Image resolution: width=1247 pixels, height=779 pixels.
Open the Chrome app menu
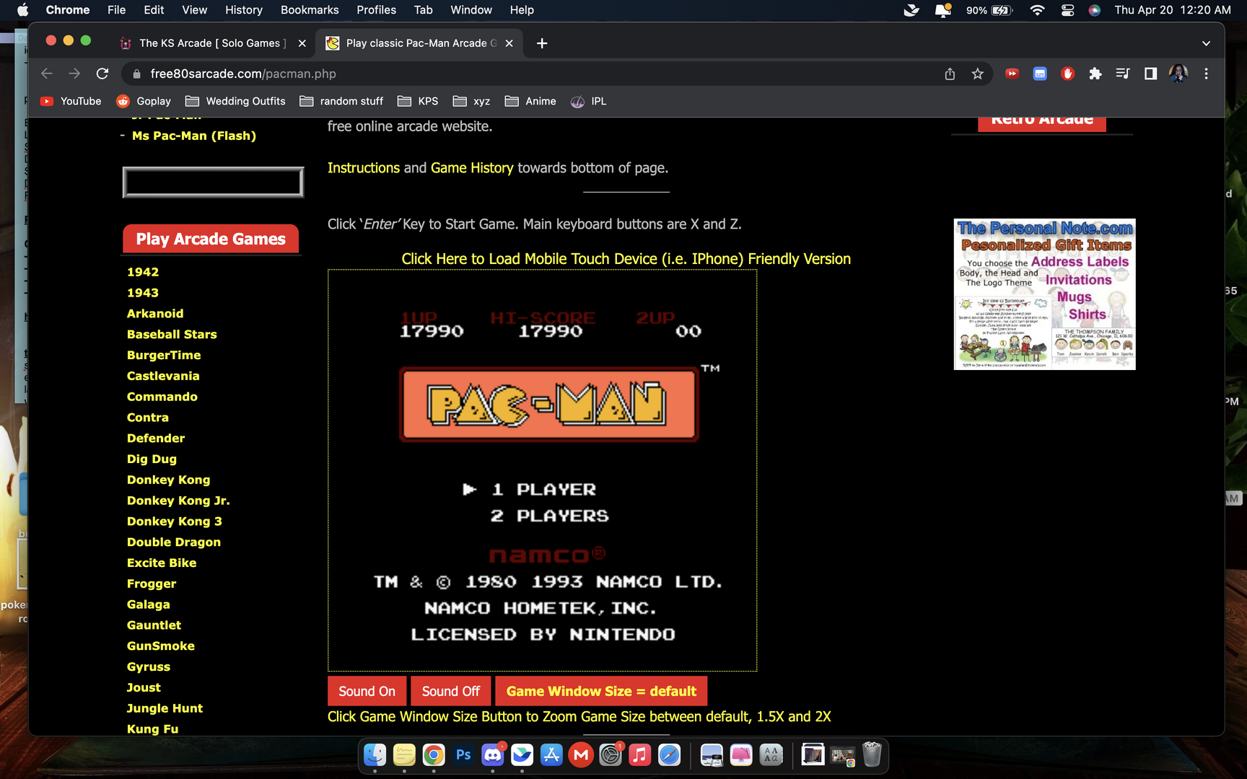(x=68, y=10)
